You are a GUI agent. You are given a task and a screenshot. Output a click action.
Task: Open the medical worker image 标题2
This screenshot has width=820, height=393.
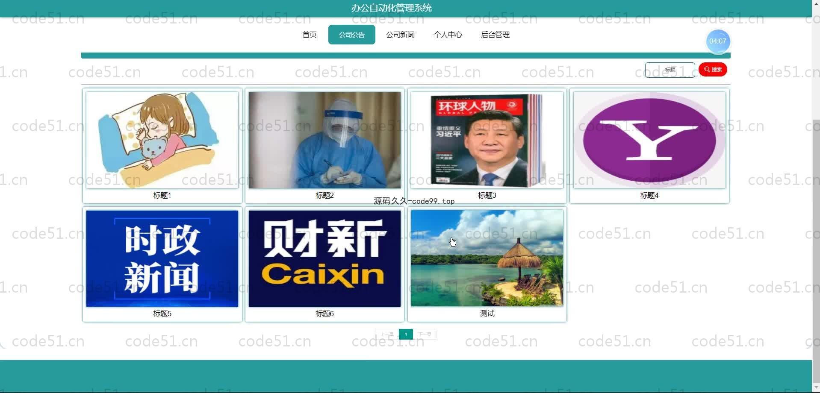click(324, 140)
